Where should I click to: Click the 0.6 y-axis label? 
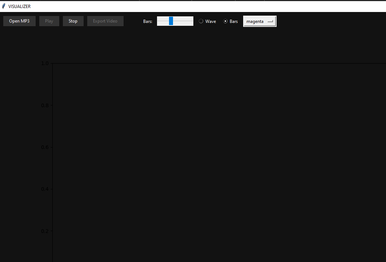[45, 147]
